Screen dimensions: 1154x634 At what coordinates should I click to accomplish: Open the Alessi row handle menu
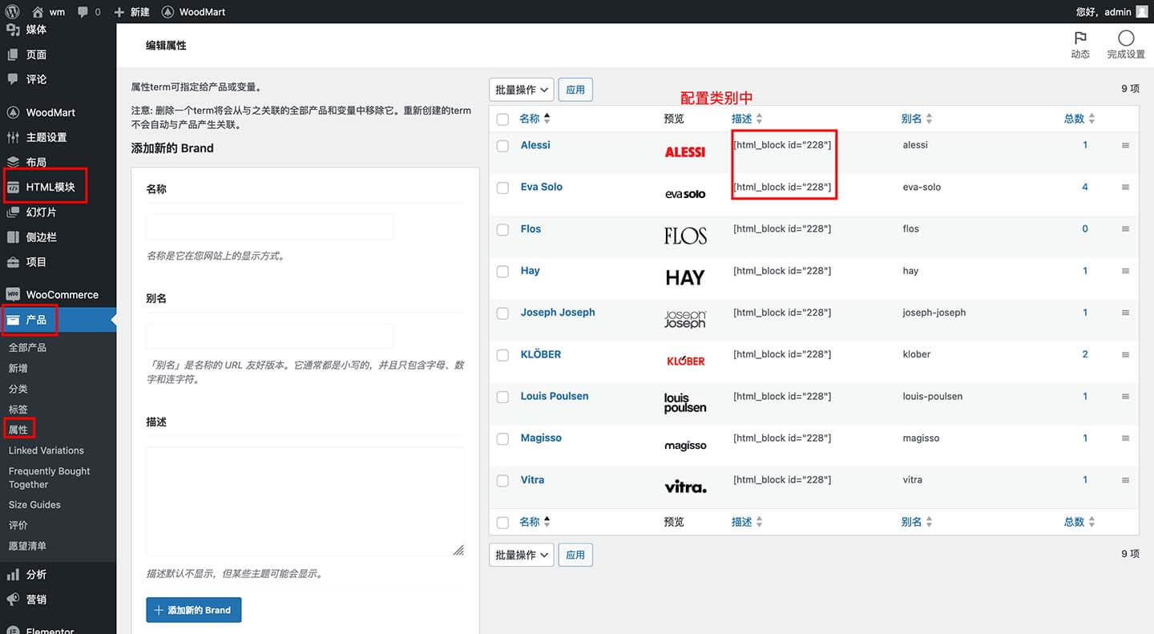(1125, 145)
